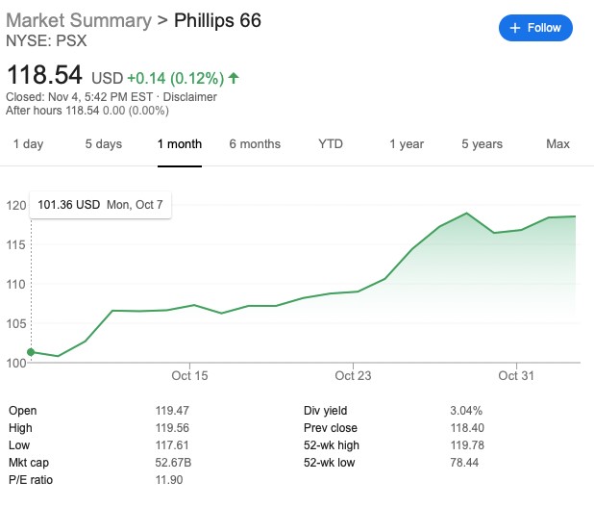
Task: Click the Oct 23 axis label
Action: [x=353, y=375]
